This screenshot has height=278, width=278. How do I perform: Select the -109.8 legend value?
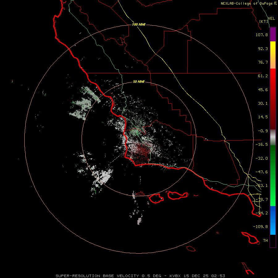tap(260, 227)
